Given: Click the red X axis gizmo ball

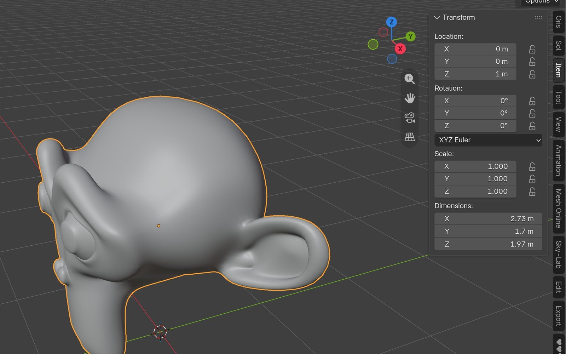Looking at the screenshot, I should click(400, 49).
